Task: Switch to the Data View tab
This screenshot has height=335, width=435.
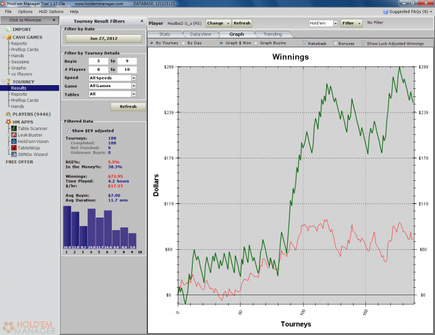Action: coord(201,34)
